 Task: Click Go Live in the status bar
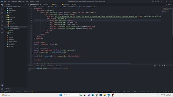[x=136, y=92]
